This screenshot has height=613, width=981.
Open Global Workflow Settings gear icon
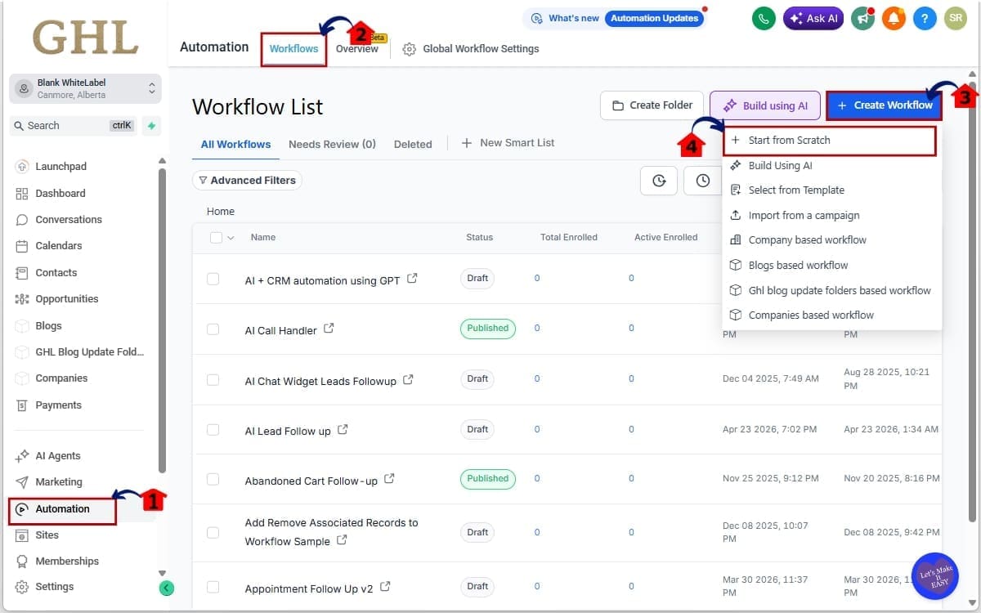(409, 48)
